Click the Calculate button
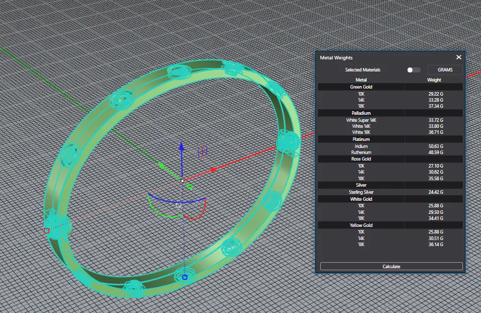481x313 pixels. pos(391,266)
